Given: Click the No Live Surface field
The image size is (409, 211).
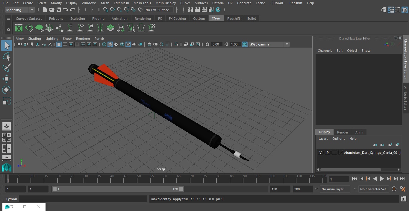Looking at the screenshot, I should pyautogui.click(x=159, y=10).
